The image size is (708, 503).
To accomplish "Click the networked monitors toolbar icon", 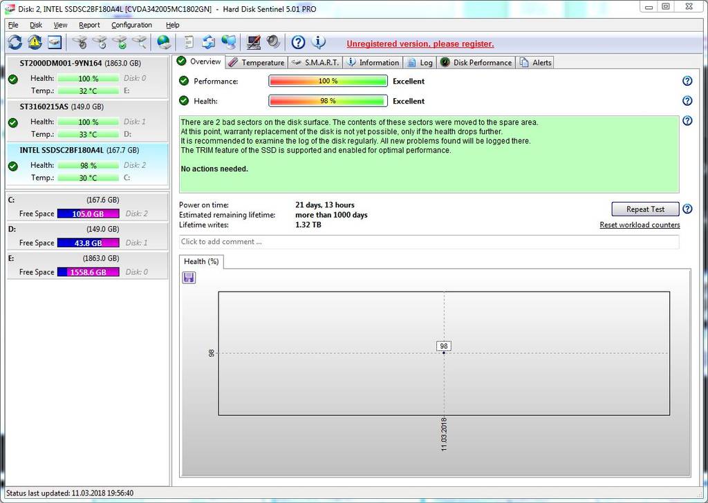I will coord(228,42).
